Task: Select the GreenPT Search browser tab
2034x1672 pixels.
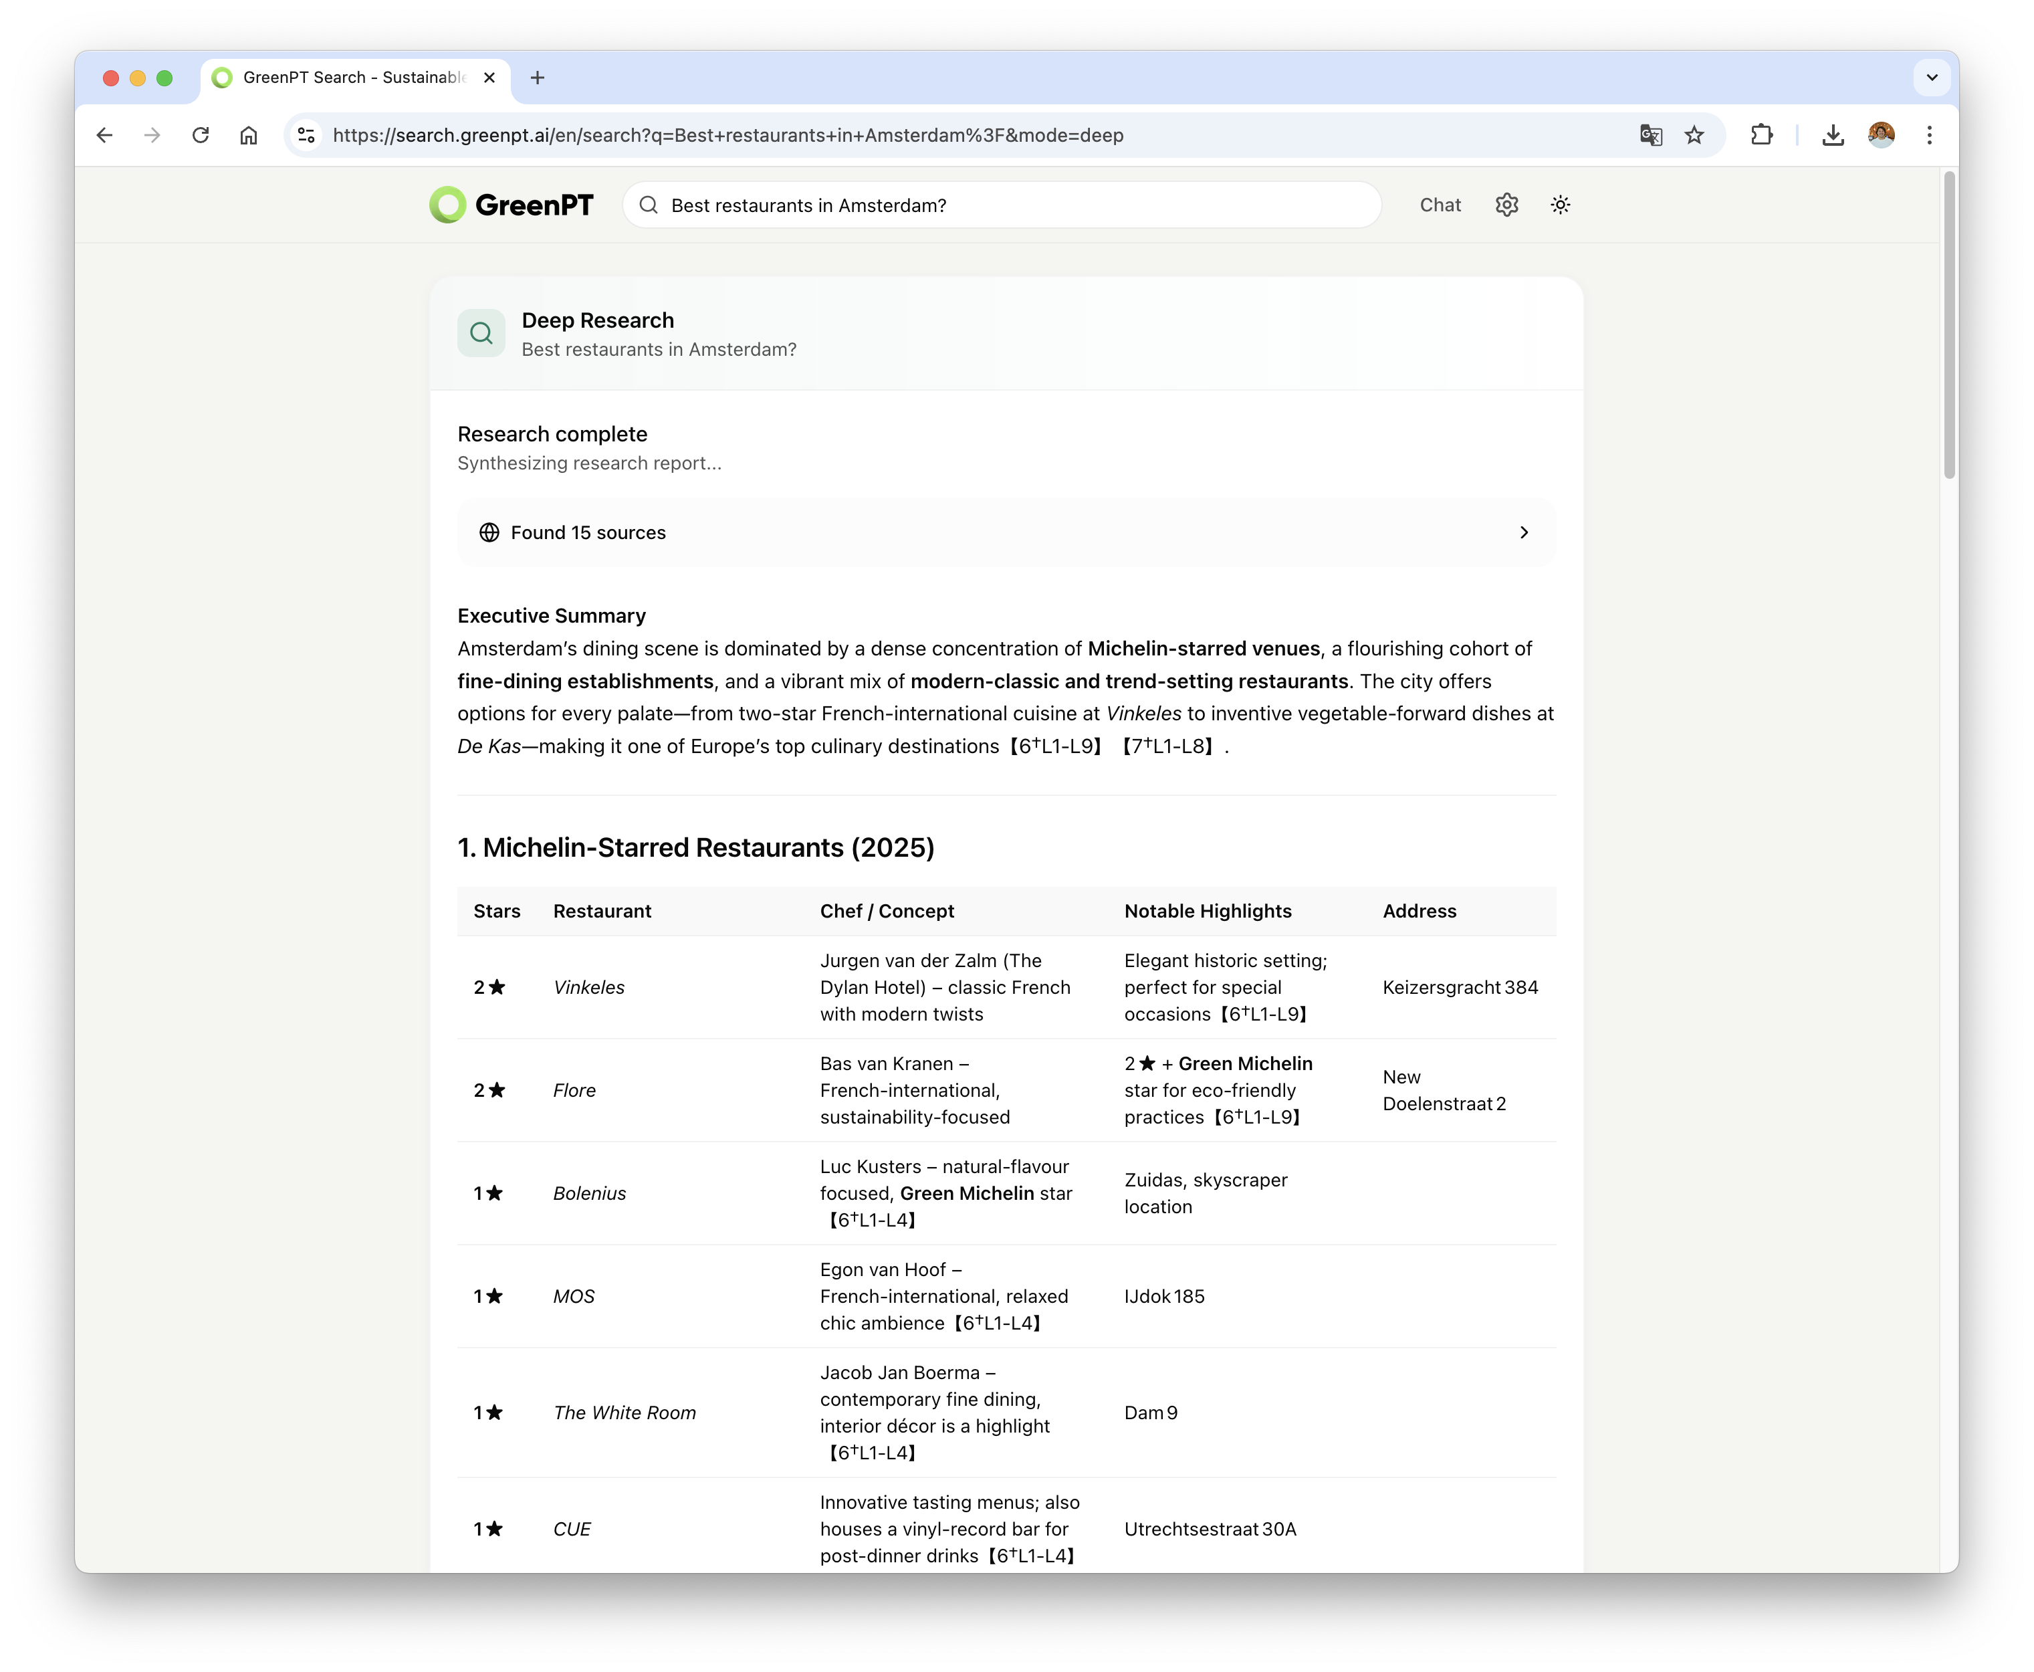Action: pos(337,78)
